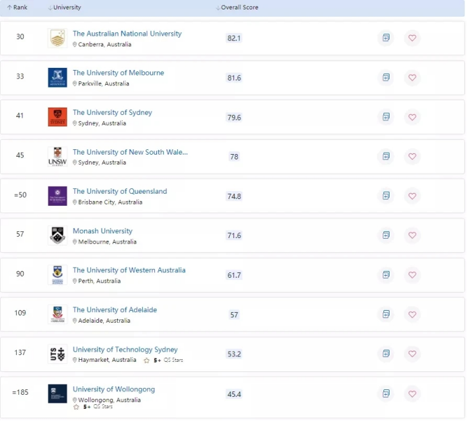Click the UNSW logo thumbnail

tap(57, 157)
